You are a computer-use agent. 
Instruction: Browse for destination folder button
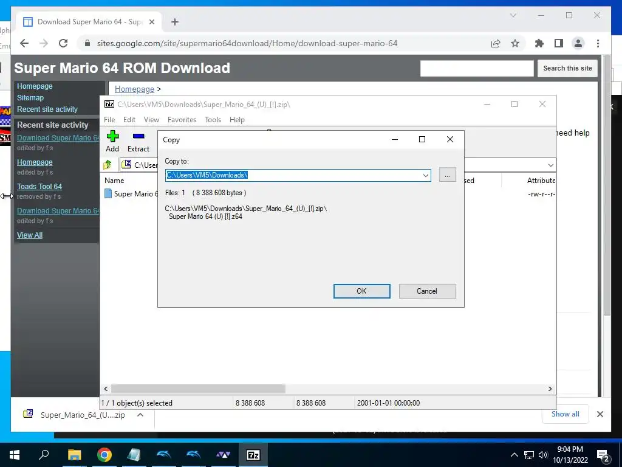[x=447, y=175]
